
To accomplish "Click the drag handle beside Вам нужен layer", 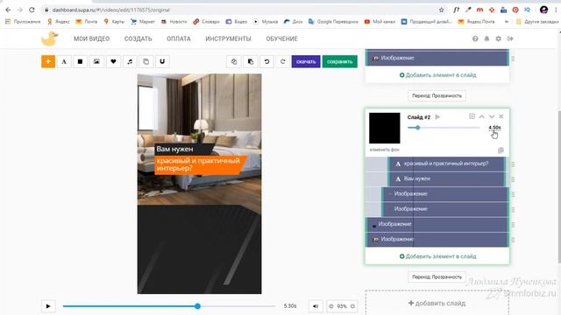I will pos(513,179).
